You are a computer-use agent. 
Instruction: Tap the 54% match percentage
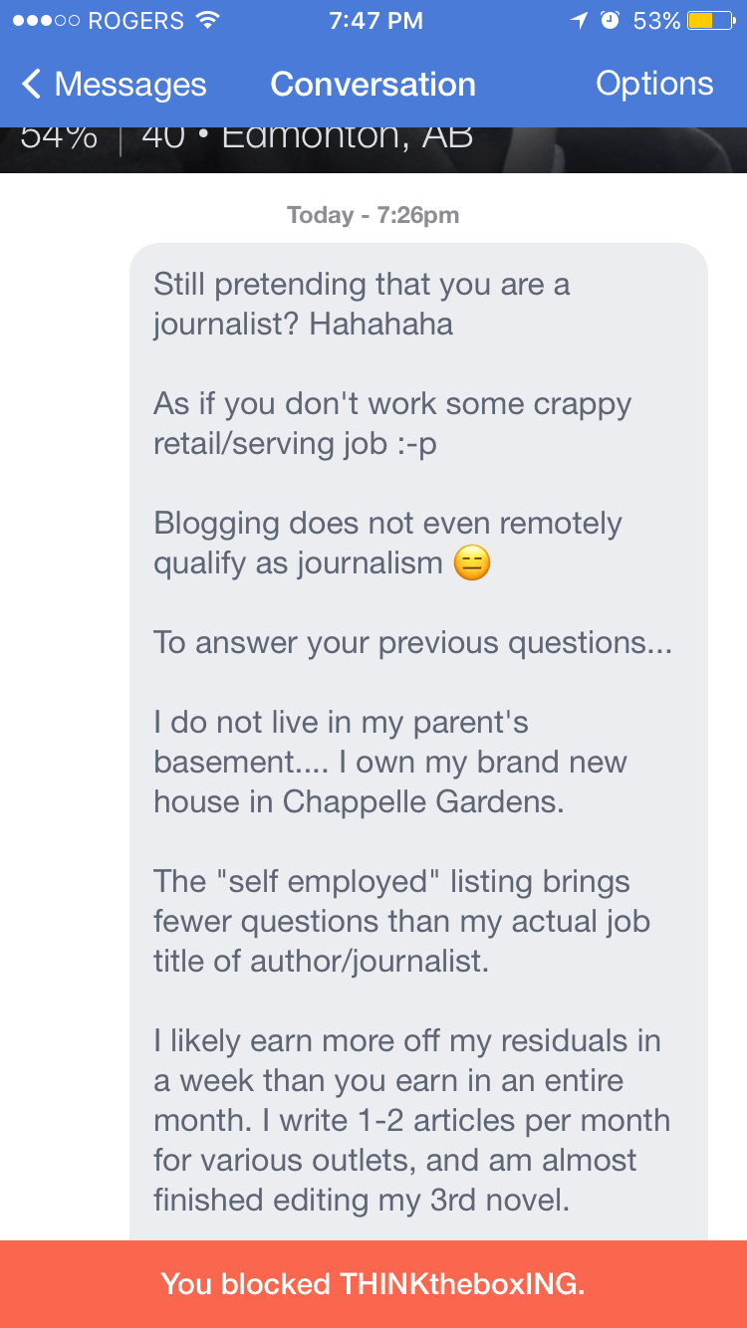[58, 137]
